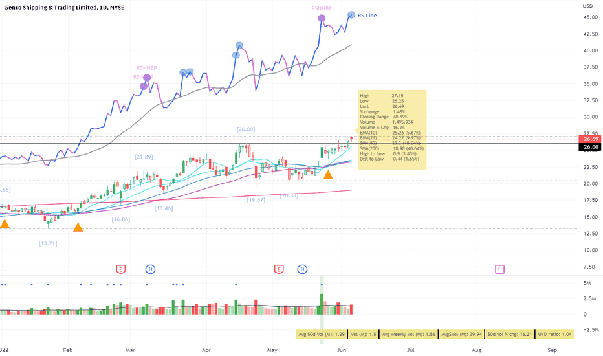Click the blue dividend D marker near March

[x=150, y=269]
